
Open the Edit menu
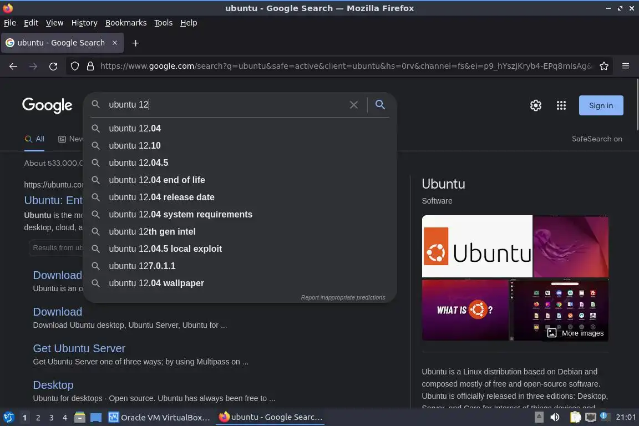31,23
